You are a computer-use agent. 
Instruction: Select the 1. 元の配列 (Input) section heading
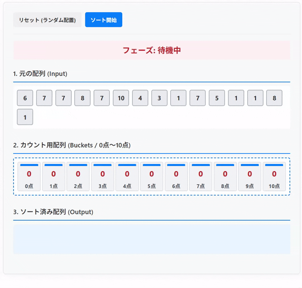(x=40, y=74)
